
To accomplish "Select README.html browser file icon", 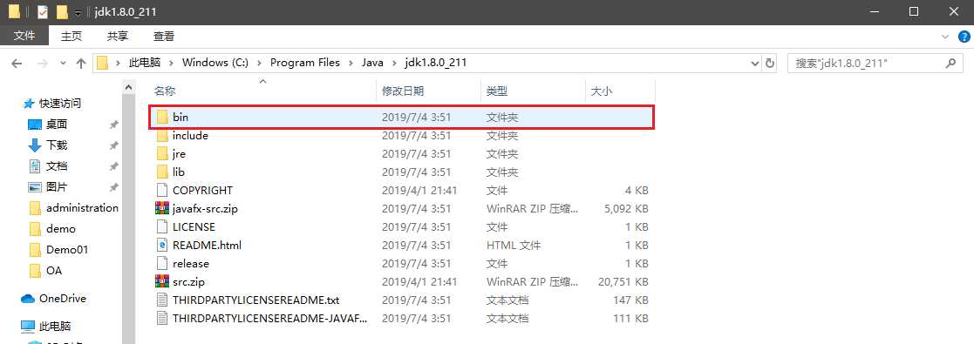I will pyautogui.click(x=162, y=246).
